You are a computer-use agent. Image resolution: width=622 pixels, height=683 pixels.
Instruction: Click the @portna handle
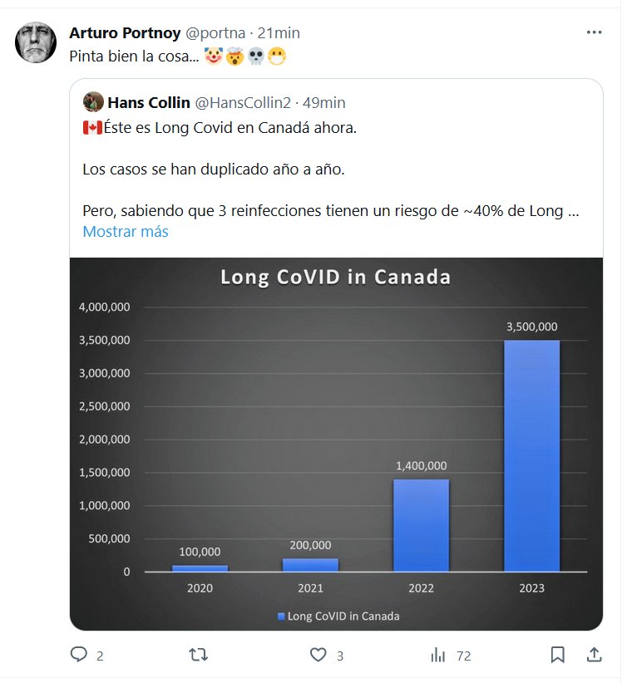pos(215,33)
